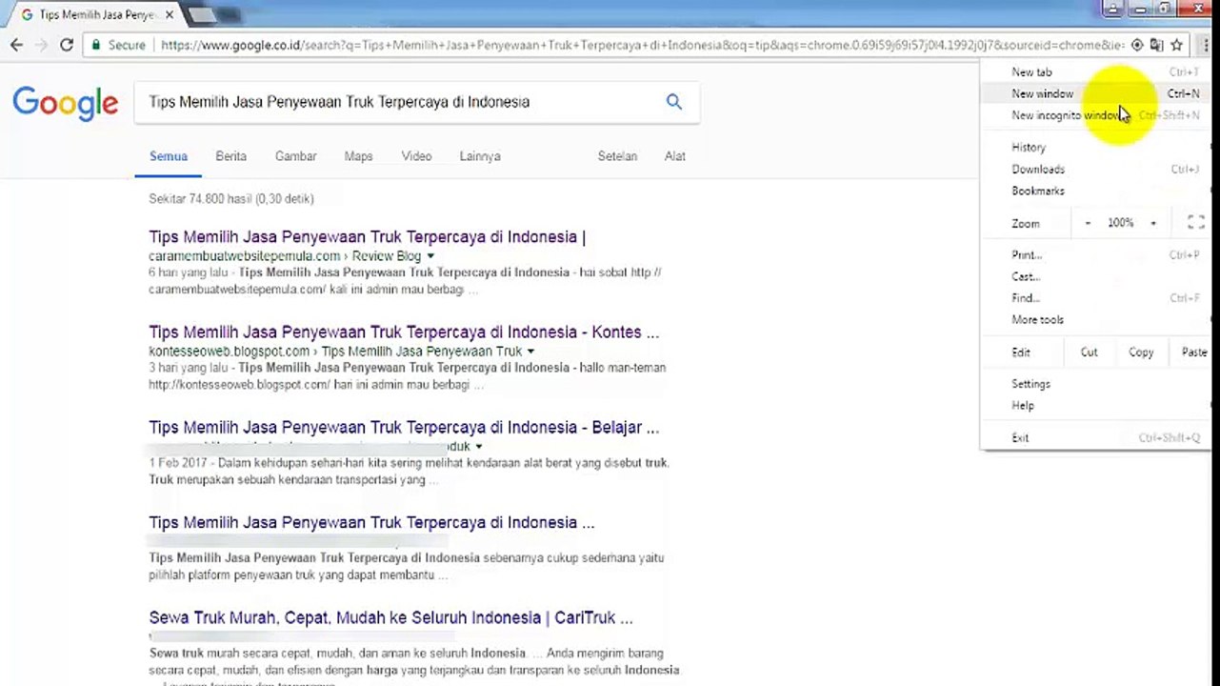Image resolution: width=1220 pixels, height=686 pixels.
Task: Select Find... in Chrome menu
Action: [1095, 298]
